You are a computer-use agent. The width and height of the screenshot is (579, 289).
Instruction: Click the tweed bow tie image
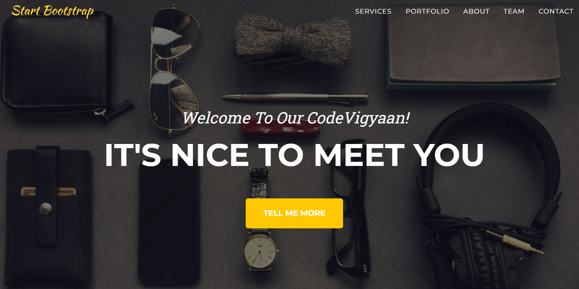(x=292, y=40)
